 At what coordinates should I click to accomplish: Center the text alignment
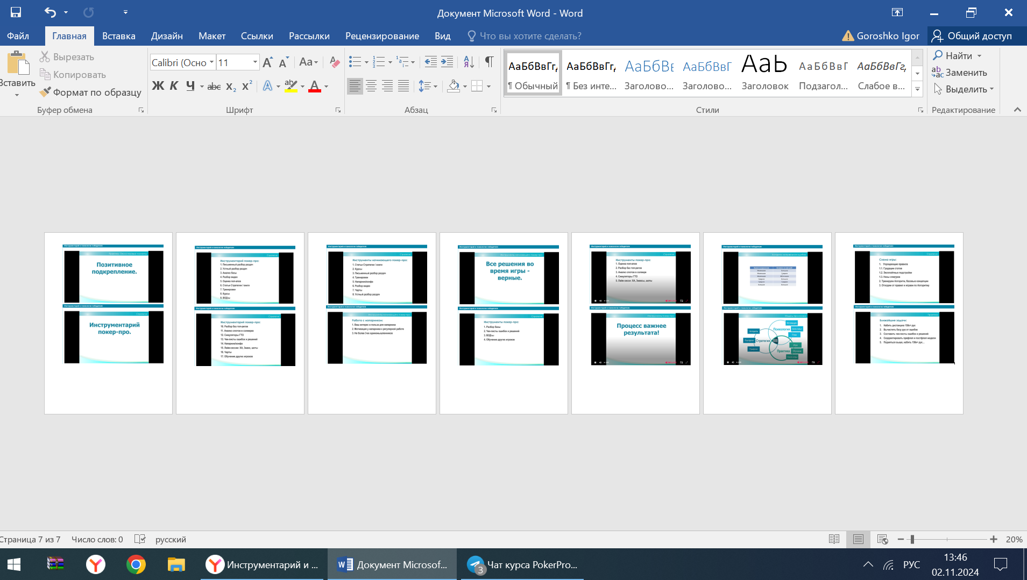[x=371, y=86]
